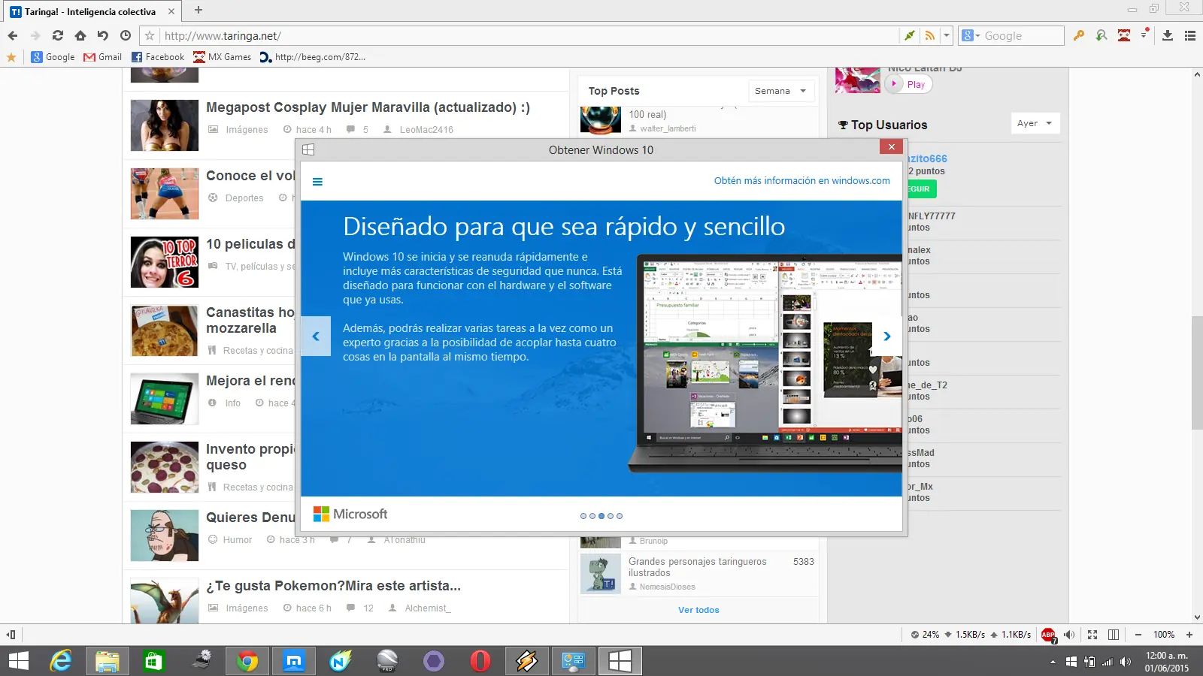
Task: Open the browser home page icon
Action: click(x=80, y=35)
